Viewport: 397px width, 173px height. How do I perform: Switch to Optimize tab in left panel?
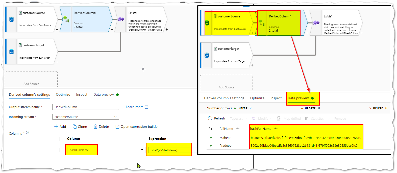(63, 95)
